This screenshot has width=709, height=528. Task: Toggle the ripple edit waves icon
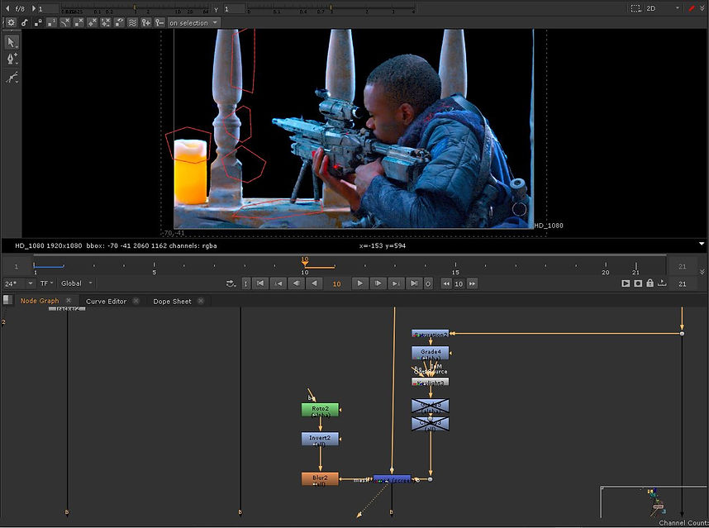tap(132, 22)
